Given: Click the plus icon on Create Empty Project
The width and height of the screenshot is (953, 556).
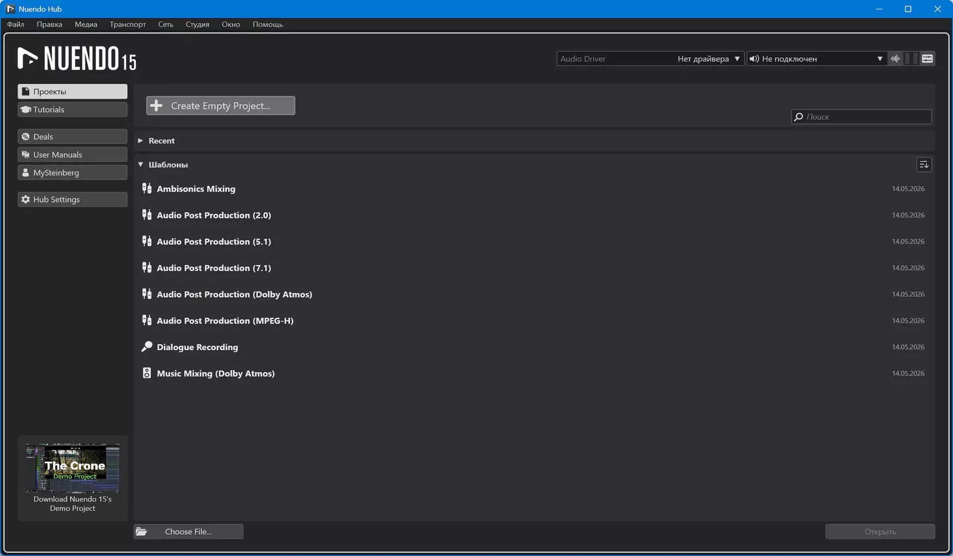Looking at the screenshot, I should (157, 106).
